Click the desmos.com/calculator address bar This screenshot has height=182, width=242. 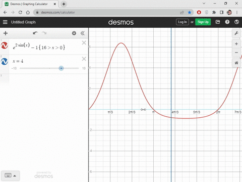(x=107, y=12)
